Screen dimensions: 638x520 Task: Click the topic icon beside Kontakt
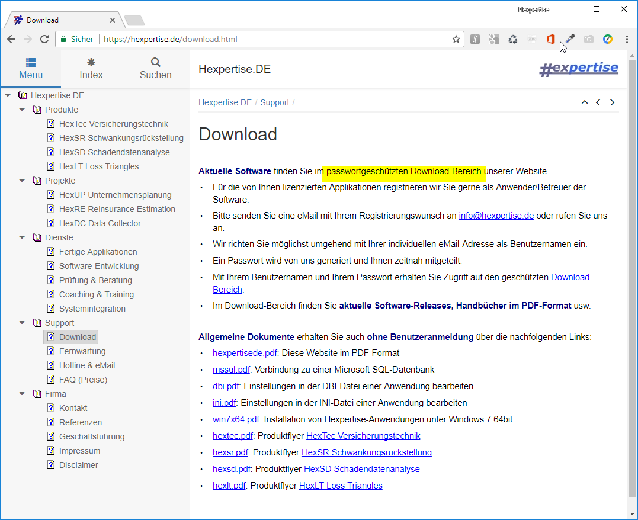click(x=51, y=408)
